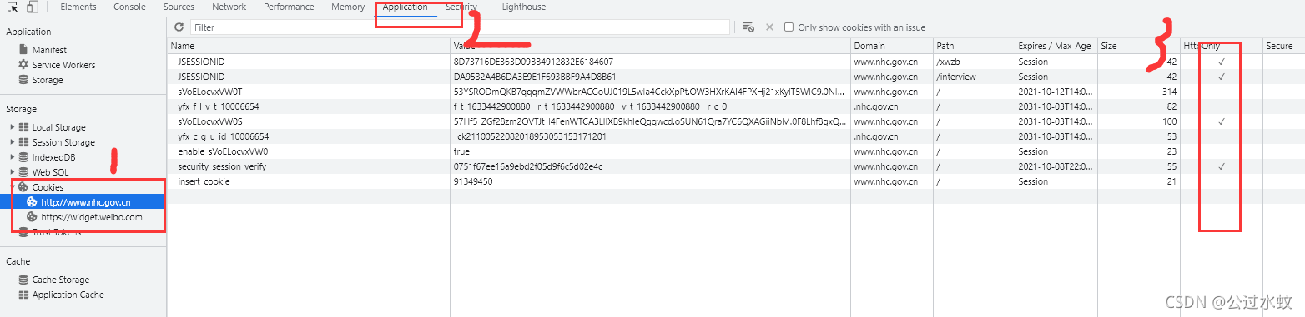
Task: Focus the cookie Filter input field
Action: (x=460, y=27)
